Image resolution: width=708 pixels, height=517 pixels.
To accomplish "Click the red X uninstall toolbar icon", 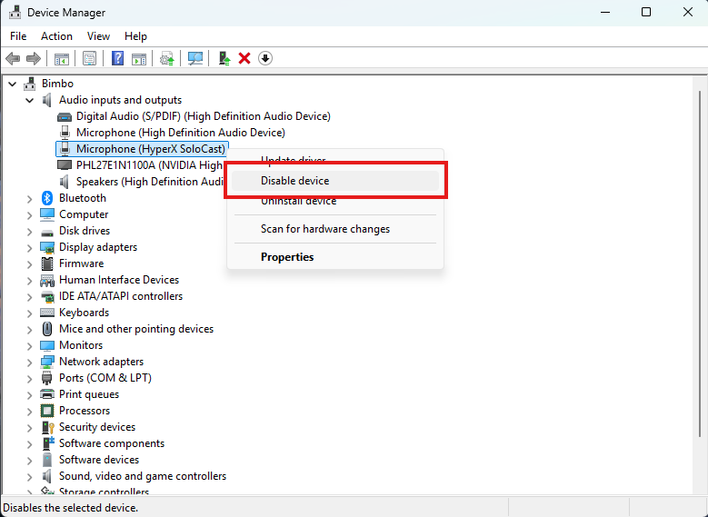I will pyautogui.click(x=244, y=58).
